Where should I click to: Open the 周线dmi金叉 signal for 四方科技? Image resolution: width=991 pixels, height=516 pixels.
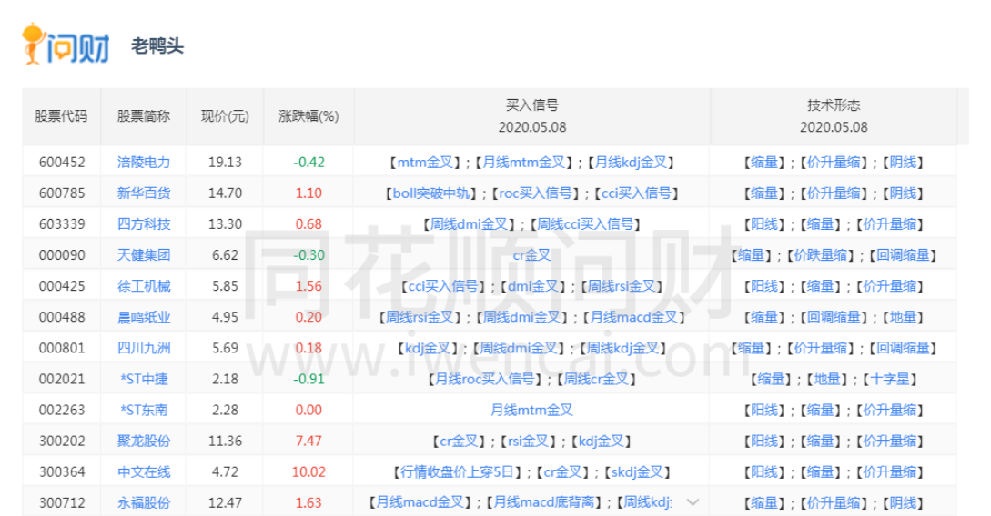click(x=469, y=224)
